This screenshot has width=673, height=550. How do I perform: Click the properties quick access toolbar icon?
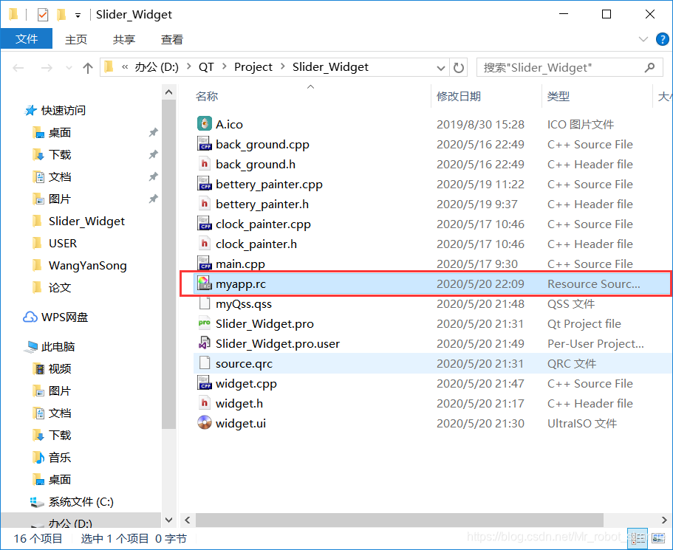coord(43,15)
